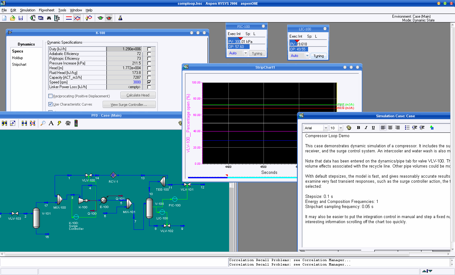The width and height of the screenshot is (455, 275).
Task: Select Stripchart page in K-100 Dynamics
Action: [x=19, y=64]
